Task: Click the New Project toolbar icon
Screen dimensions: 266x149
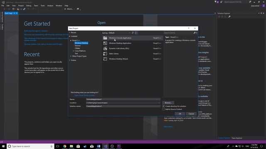Action: [x=13, y=9]
